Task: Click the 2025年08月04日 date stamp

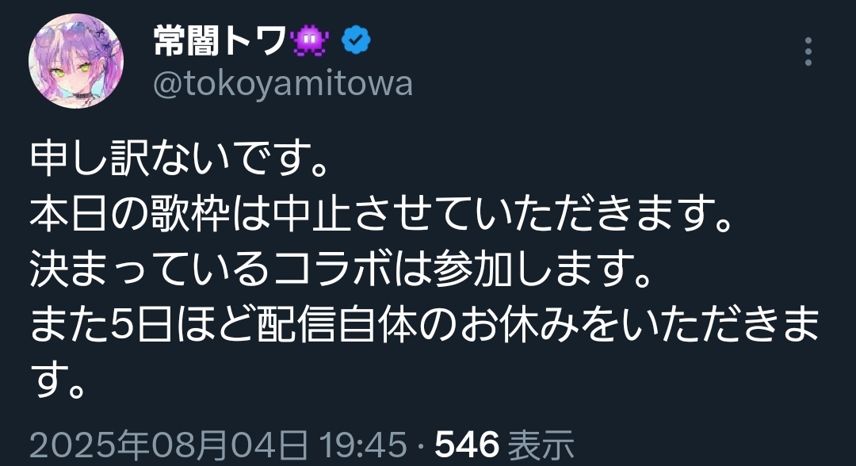Action: pyautogui.click(x=168, y=444)
